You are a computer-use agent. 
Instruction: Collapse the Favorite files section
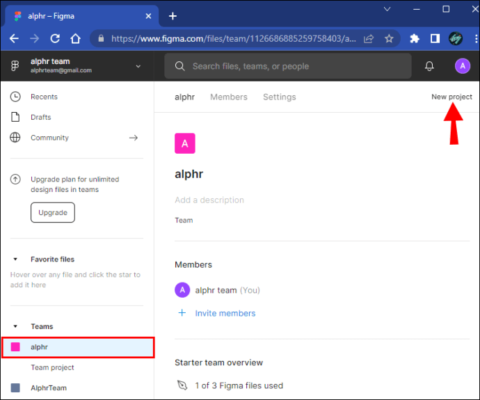pos(15,259)
